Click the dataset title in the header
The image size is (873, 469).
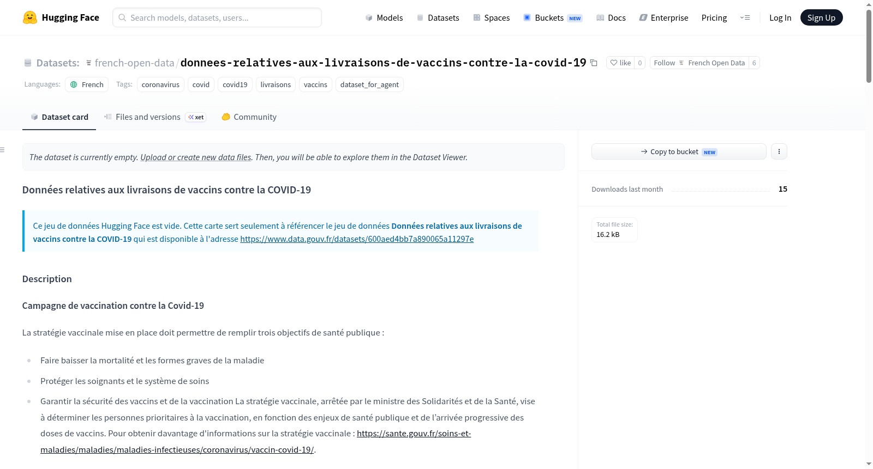tap(383, 63)
